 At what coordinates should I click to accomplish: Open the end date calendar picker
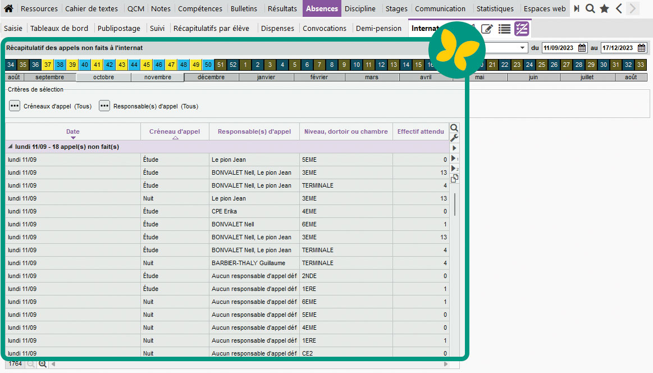point(641,48)
